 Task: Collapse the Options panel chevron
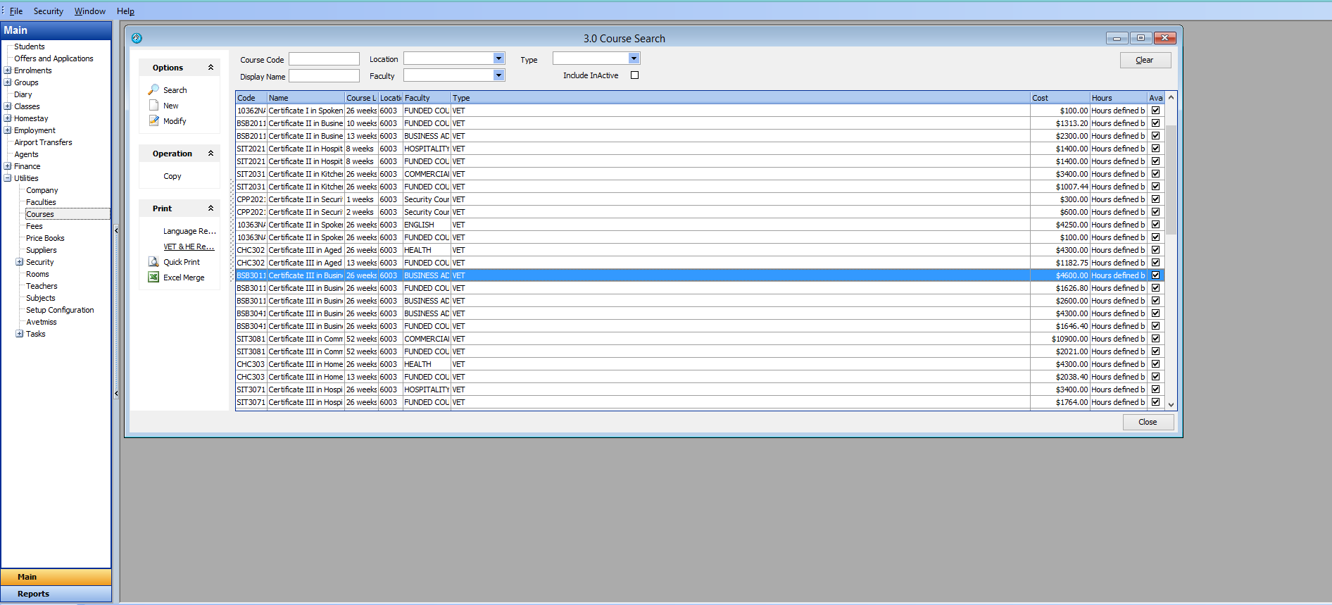[x=211, y=68]
